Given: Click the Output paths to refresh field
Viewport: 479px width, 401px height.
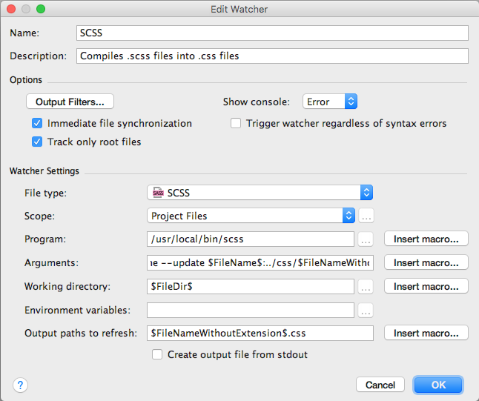Looking at the screenshot, I should 260,334.
